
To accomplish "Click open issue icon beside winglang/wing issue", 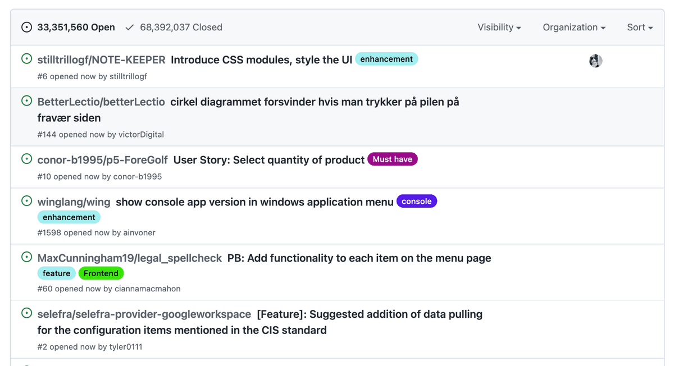I will point(26,201).
